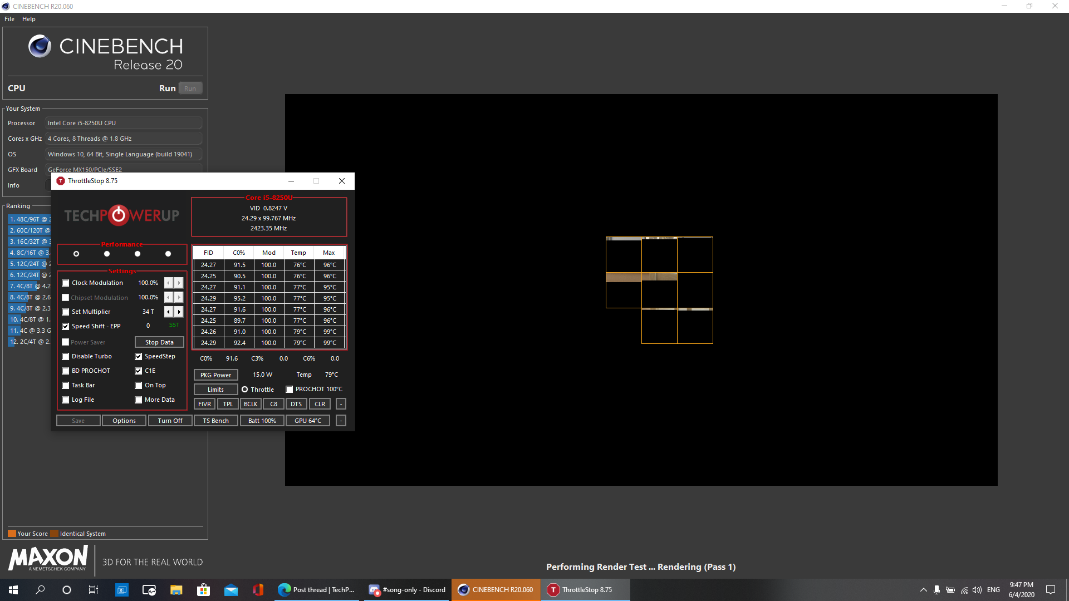
Task: Open the calendar app taskbar icon
Action: 121,590
